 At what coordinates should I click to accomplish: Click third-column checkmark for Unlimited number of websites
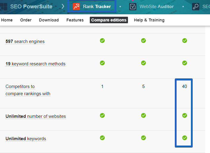click(185, 115)
